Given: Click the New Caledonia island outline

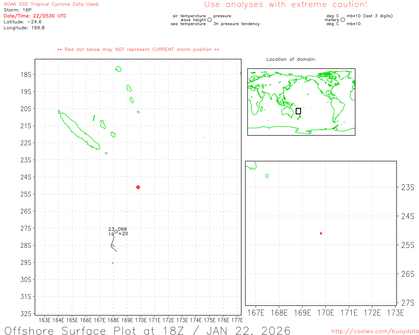Looking at the screenshot, I should tap(79, 130).
